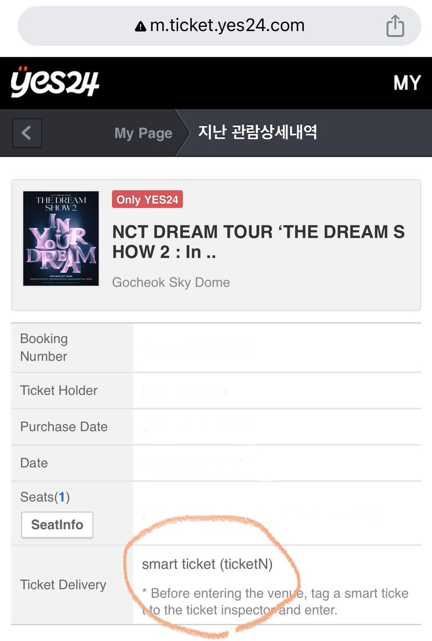This screenshot has width=432, height=641.
Task: Go to My Page breadcrumb
Action: [x=143, y=133]
